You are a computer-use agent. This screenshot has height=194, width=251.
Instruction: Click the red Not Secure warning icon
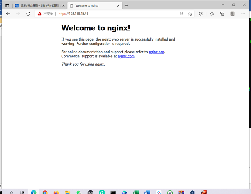[39, 14]
